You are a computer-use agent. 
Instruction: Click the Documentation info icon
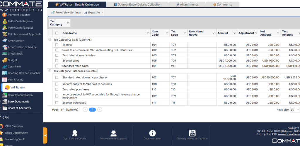152,133
